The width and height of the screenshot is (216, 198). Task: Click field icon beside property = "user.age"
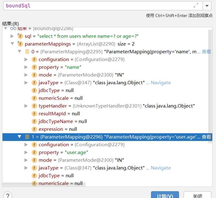34,152
